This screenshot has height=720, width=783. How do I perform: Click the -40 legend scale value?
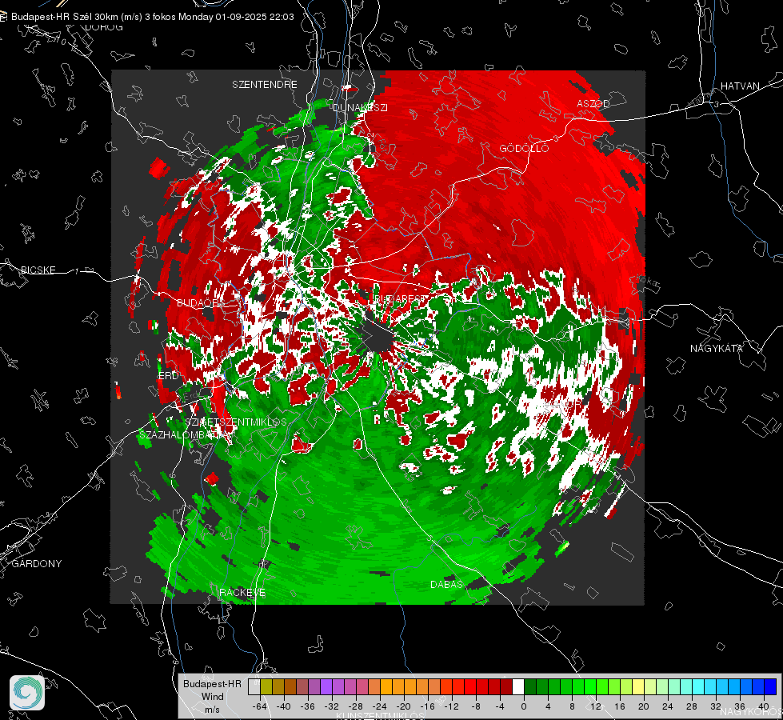(284, 706)
